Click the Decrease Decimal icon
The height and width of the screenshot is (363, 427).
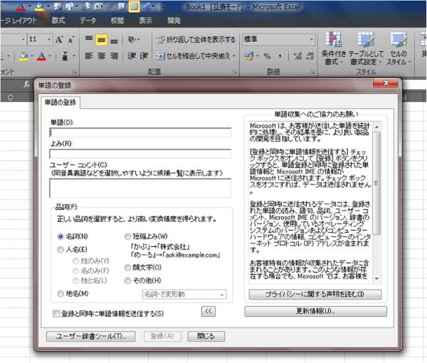pyautogui.click(x=310, y=56)
